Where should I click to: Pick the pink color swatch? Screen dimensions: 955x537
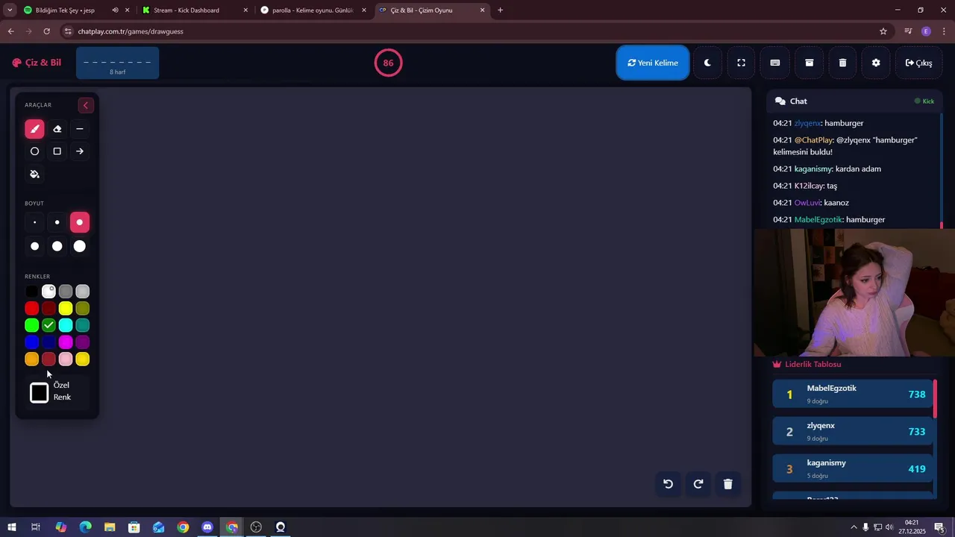(x=66, y=359)
